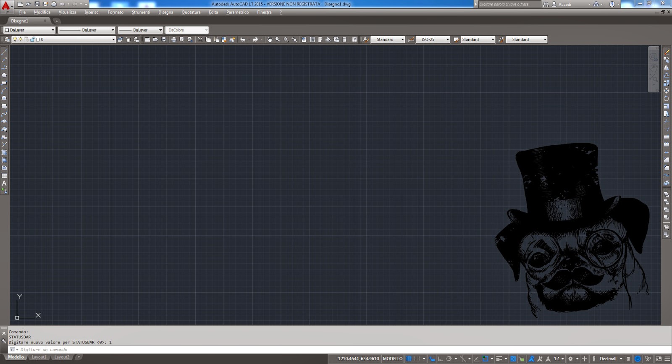Select the Move modify tool

[x=667, y=91]
